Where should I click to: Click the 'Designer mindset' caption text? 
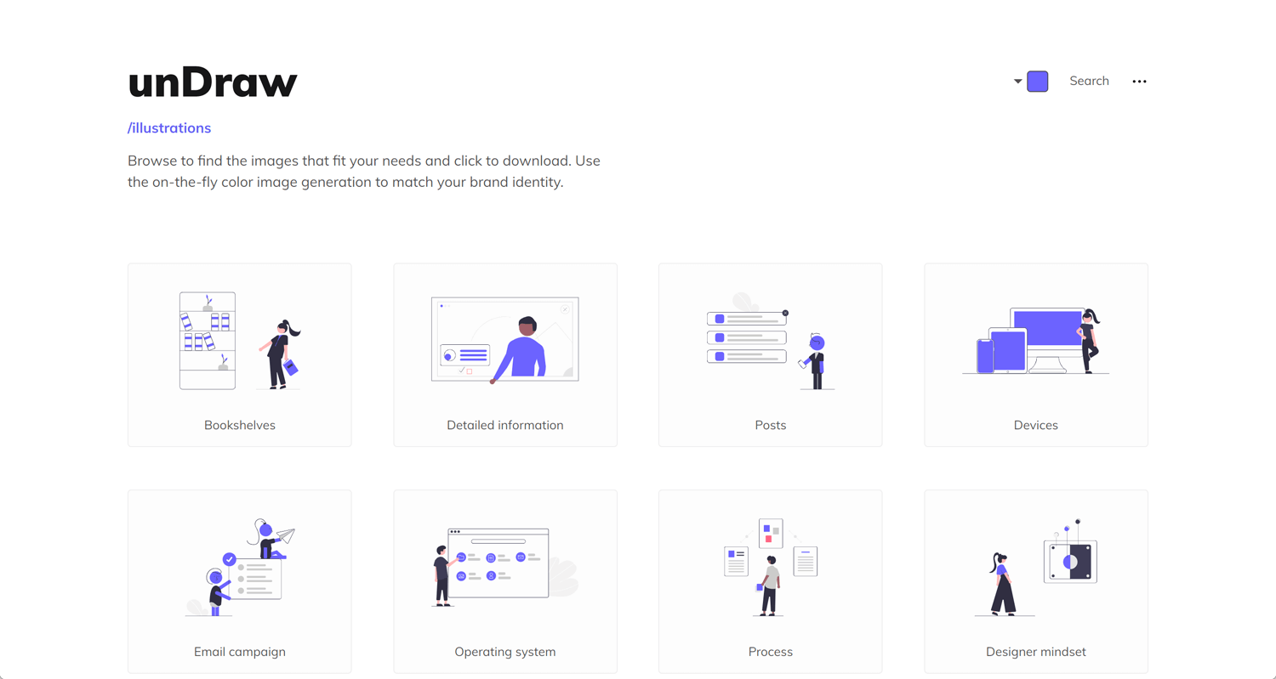tap(1036, 652)
